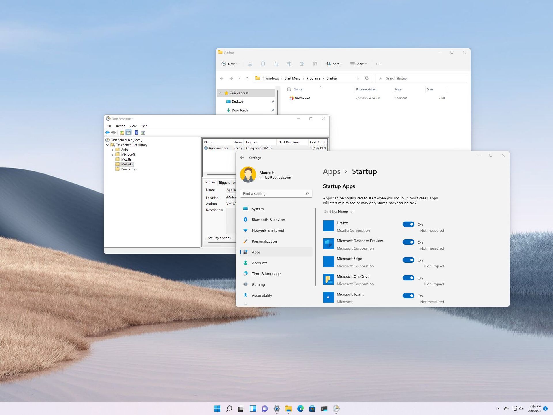This screenshot has width=553, height=415.
Task: Toggle Microsoft OneDrive startup on/off
Action: pos(408,278)
